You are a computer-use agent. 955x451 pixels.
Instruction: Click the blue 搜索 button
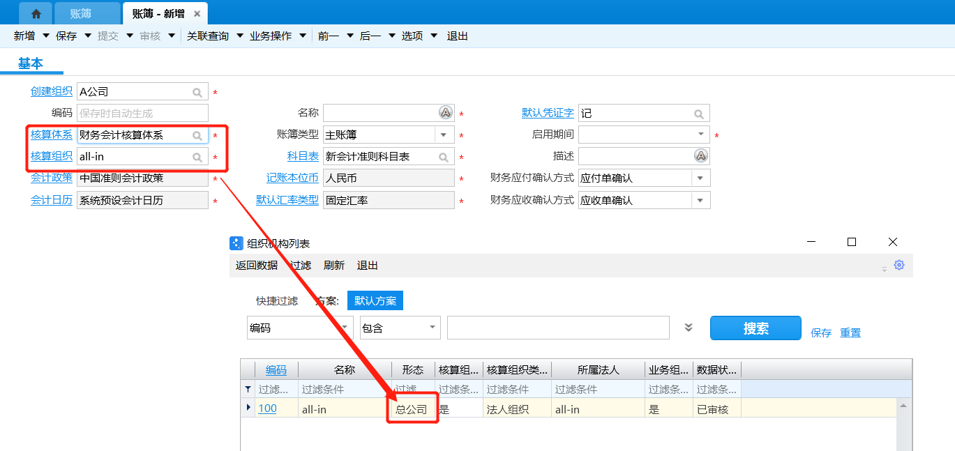click(x=755, y=328)
